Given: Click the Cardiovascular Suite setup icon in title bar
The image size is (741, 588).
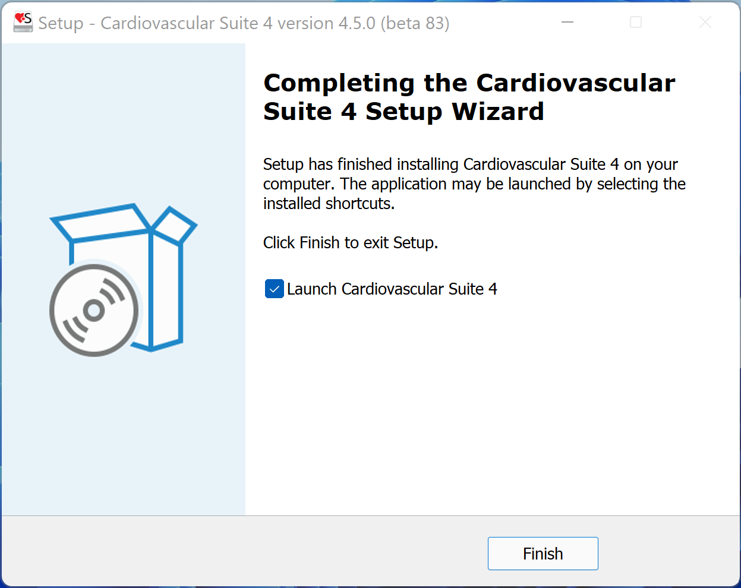Looking at the screenshot, I should click(x=23, y=23).
